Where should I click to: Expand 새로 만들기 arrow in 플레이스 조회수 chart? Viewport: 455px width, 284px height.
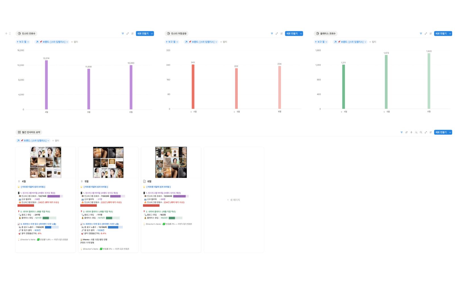[450, 34]
